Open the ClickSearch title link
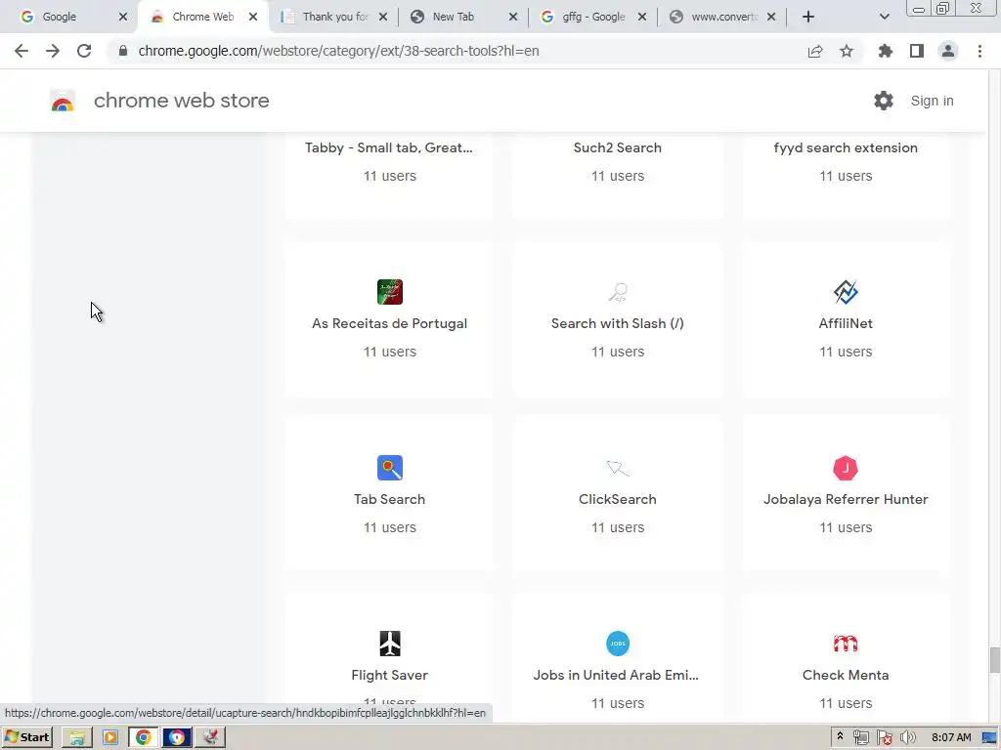1001x750 pixels. [618, 499]
